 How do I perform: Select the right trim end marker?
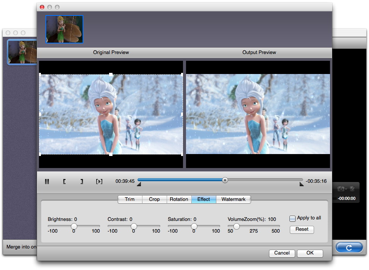302,184
